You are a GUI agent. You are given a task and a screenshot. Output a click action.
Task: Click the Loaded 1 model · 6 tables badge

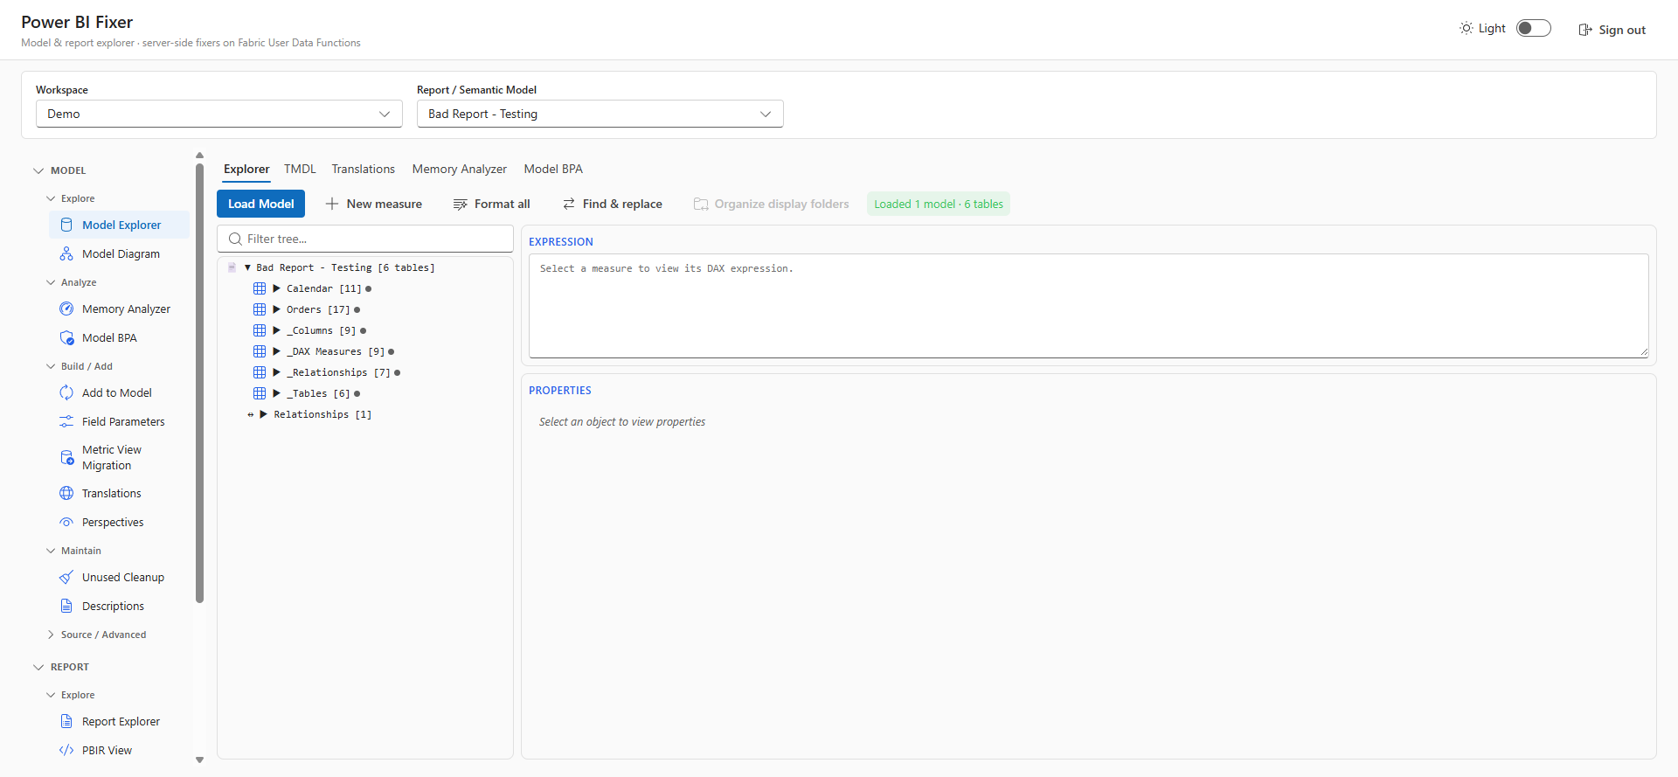(x=939, y=204)
